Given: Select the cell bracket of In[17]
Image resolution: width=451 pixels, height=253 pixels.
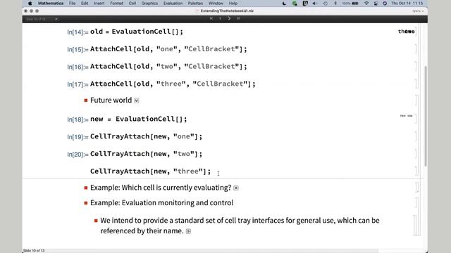Looking at the screenshot, I should (x=416, y=84).
